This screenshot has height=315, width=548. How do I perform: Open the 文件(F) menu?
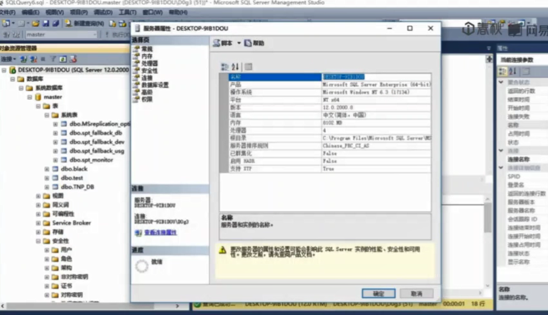pos(8,12)
